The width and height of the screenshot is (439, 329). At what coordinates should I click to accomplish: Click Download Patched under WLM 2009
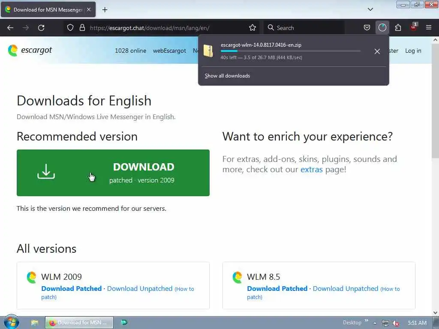[72, 288]
